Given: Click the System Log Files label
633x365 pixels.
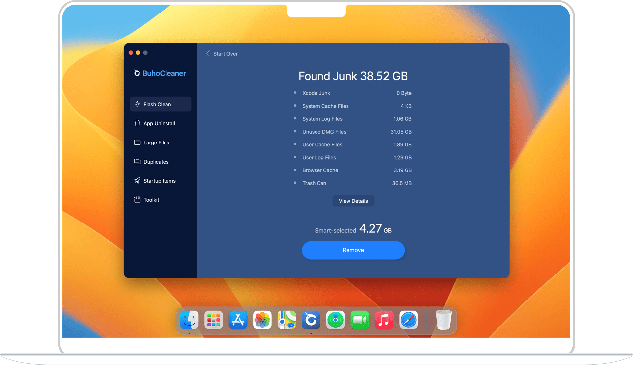Looking at the screenshot, I should click(322, 119).
